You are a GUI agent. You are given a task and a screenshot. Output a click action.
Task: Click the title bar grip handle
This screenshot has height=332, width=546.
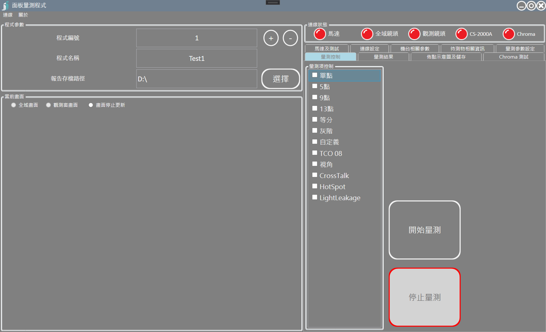pos(273,3)
